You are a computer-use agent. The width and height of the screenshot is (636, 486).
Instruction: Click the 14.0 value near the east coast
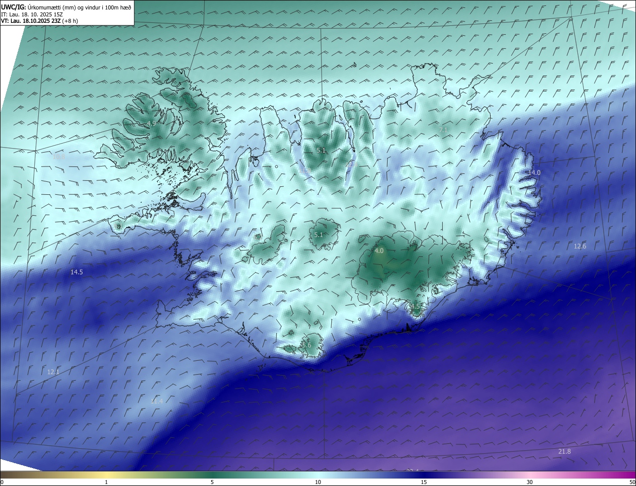(x=534, y=172)
